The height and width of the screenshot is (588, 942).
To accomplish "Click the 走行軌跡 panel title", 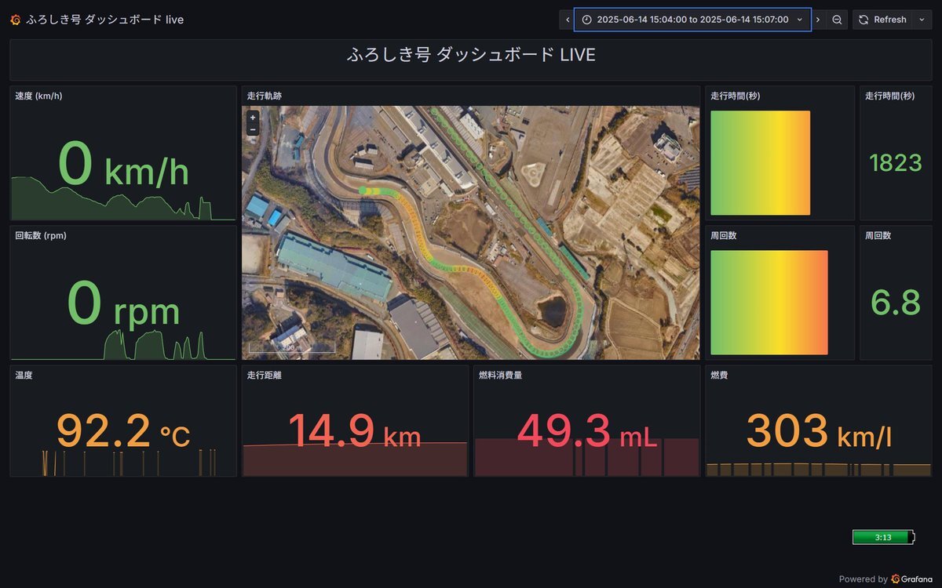I will 265,96.
